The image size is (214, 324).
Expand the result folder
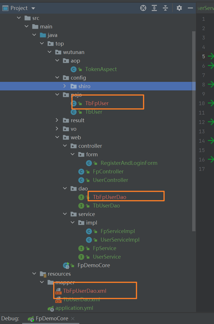click(x=57, y=120)
